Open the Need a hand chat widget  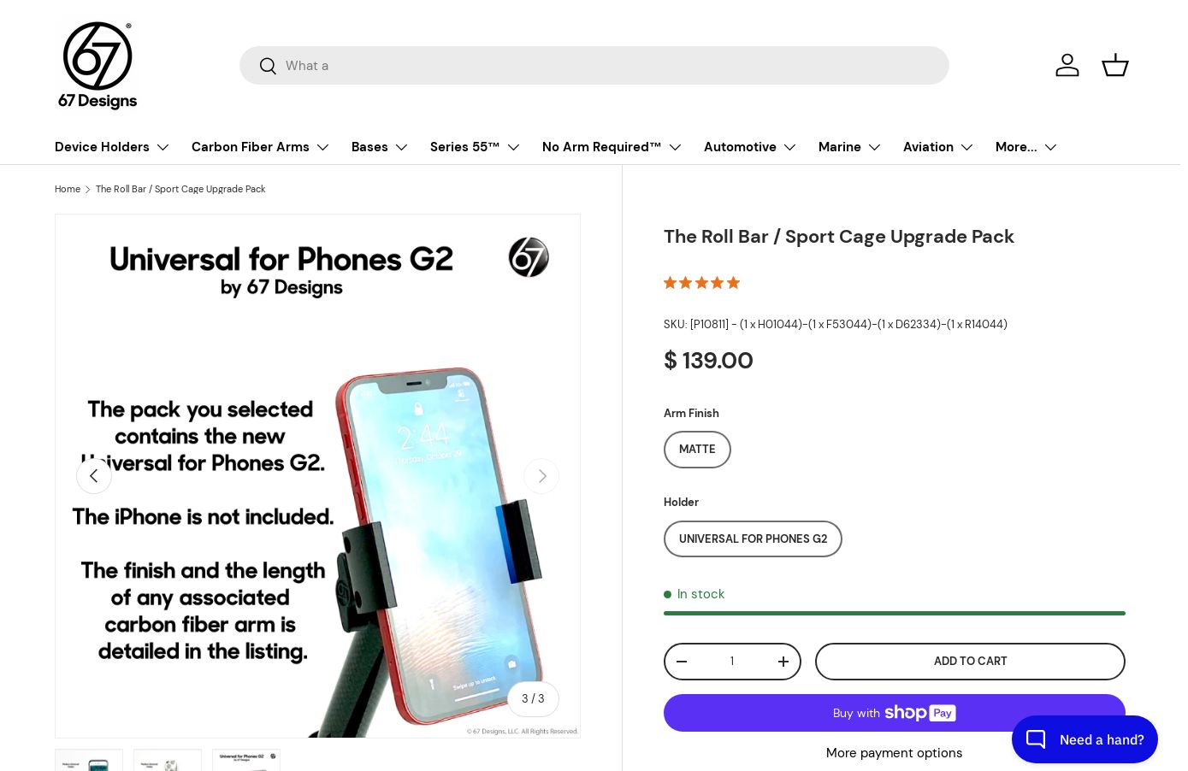[1085, 739]
